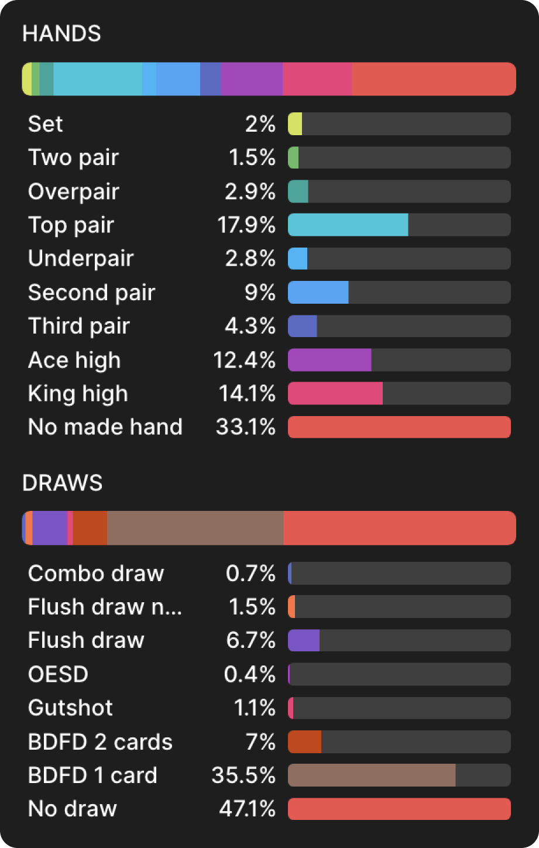This screenshot has width=539, height=848.
Task: Click the King high pink bar
Action: click(x=335, y=394)
